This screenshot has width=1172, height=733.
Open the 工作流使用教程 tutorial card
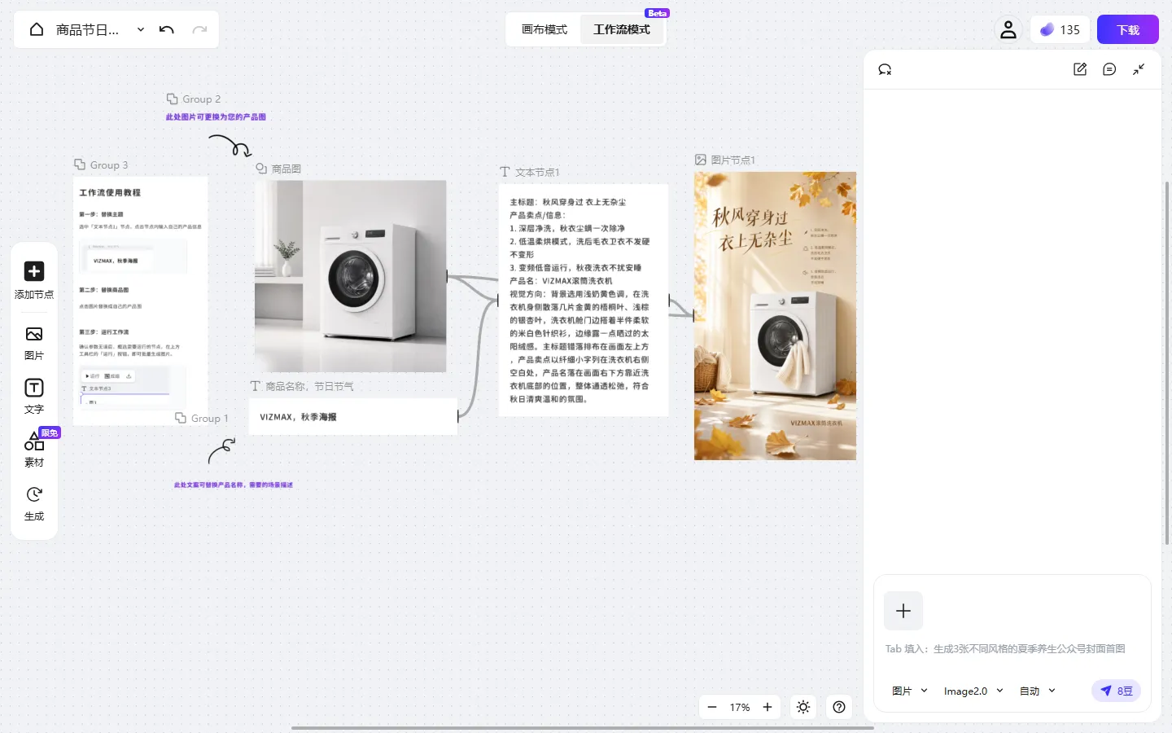click(140, 301)
